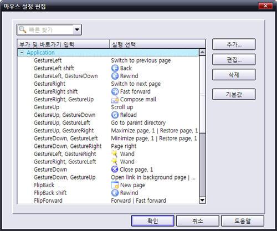
Task: Close the 마우스 설정 편집 dialog
Action: pos(265,6)
